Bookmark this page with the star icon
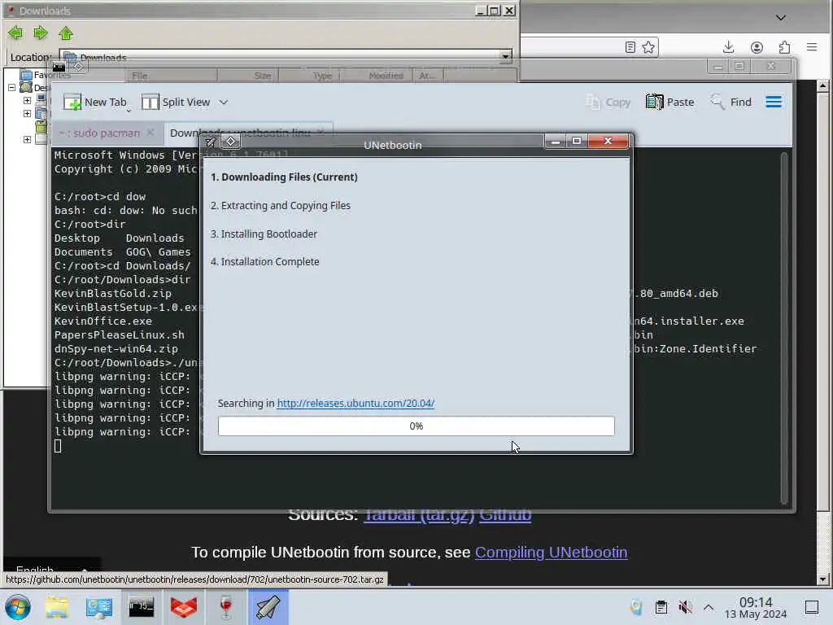The image size is (833, 625). [648, 47]
